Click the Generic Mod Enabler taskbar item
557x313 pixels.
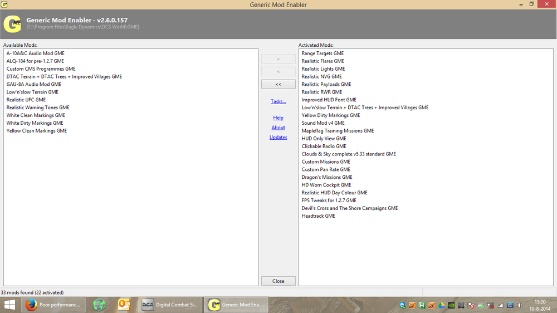[x=236, y=305]
